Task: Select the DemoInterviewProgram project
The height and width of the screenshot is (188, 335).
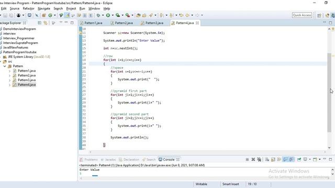Action: pyautogui.click(x=19, y=29)
